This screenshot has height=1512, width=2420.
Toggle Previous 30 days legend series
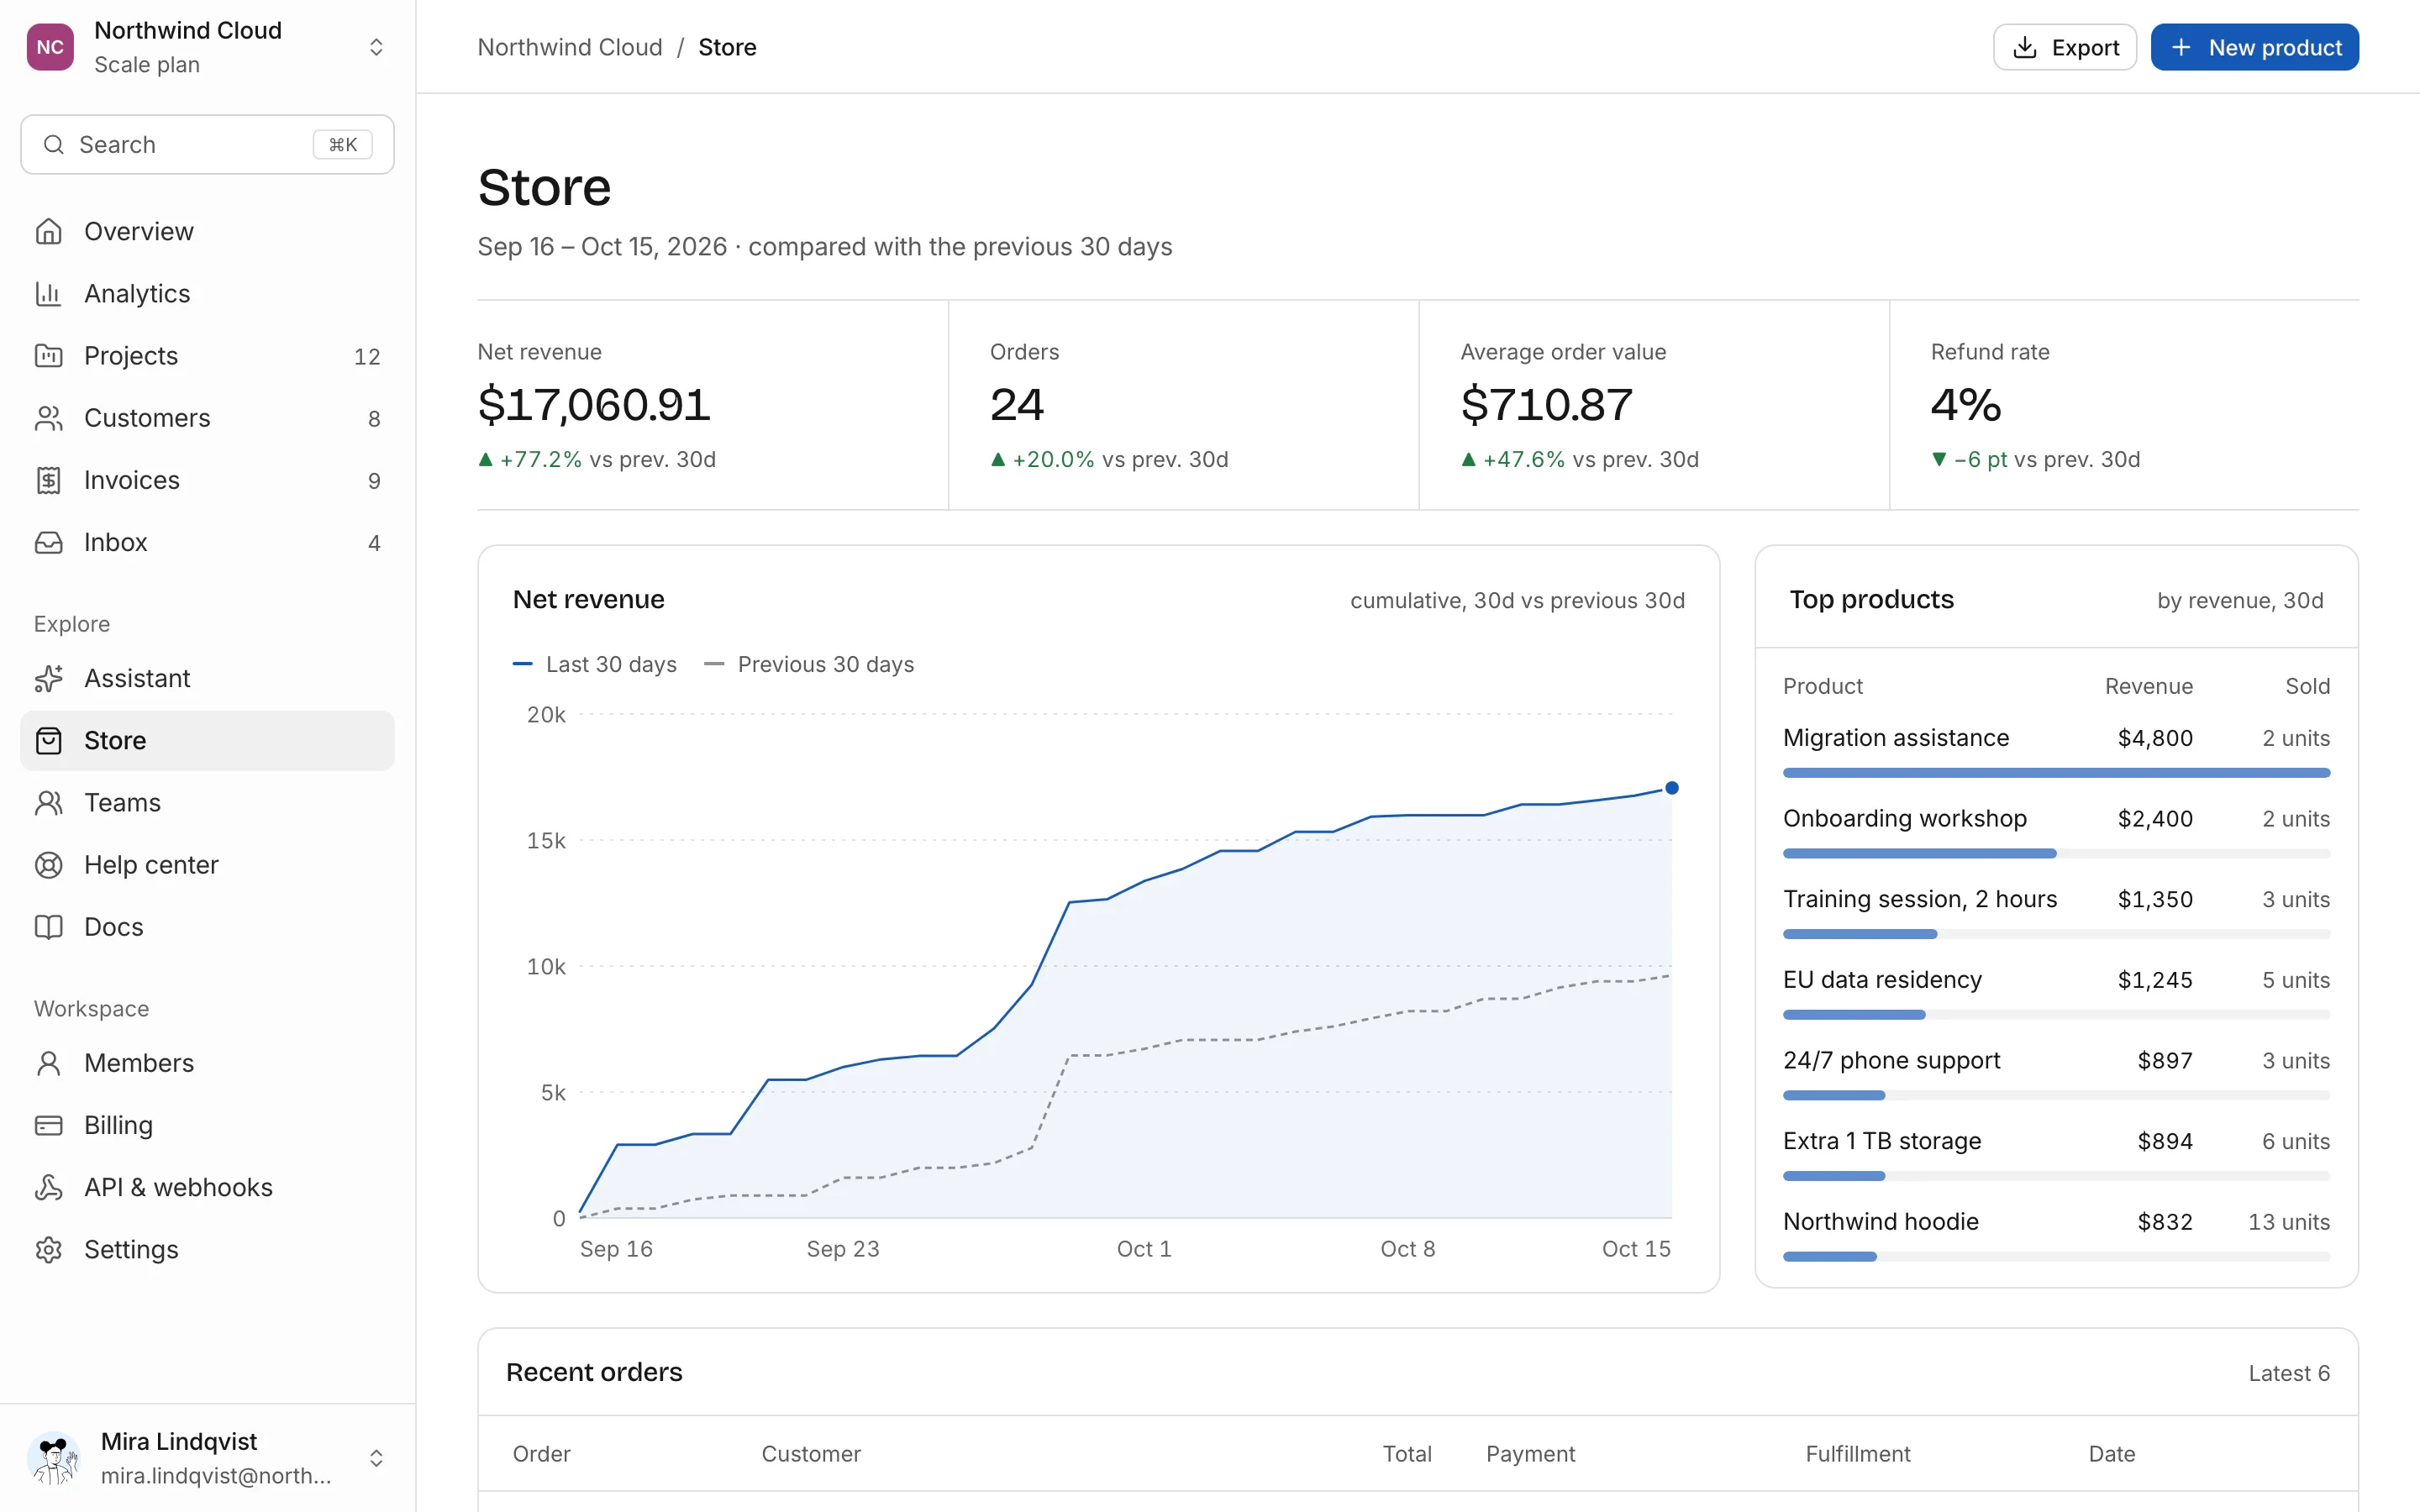click(x=809, y=664)
